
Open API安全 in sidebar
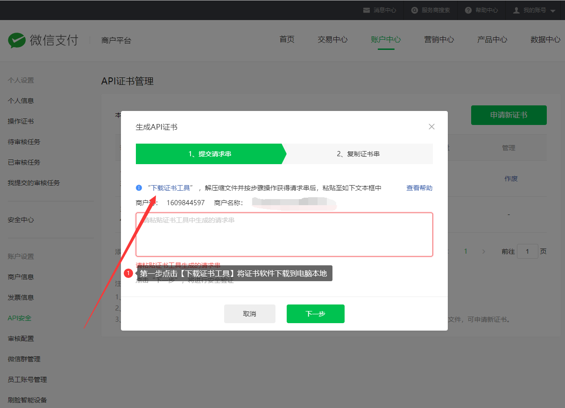point(20,318)
